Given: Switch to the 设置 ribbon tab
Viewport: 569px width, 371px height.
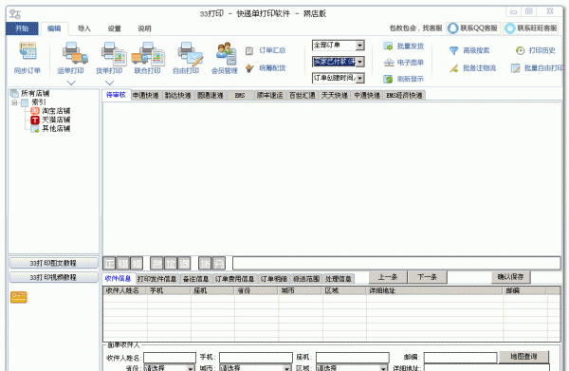Looking at the screenshot, I should pos(115,28).
